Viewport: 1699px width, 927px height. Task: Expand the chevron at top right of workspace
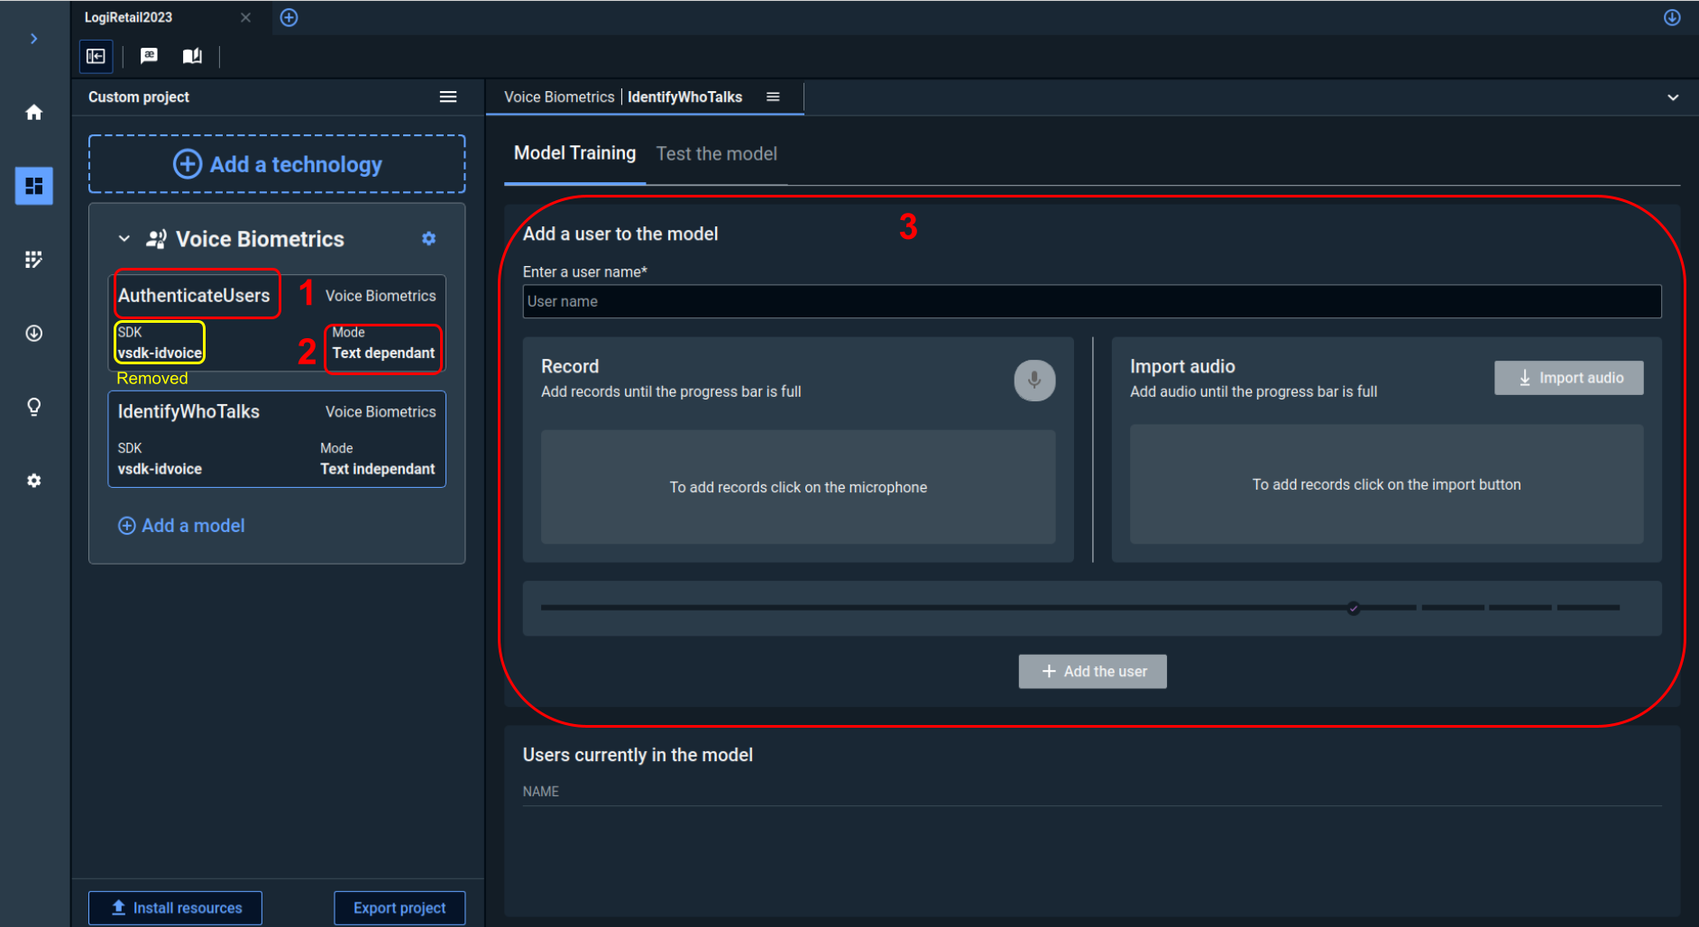[x=1673, y=96]
